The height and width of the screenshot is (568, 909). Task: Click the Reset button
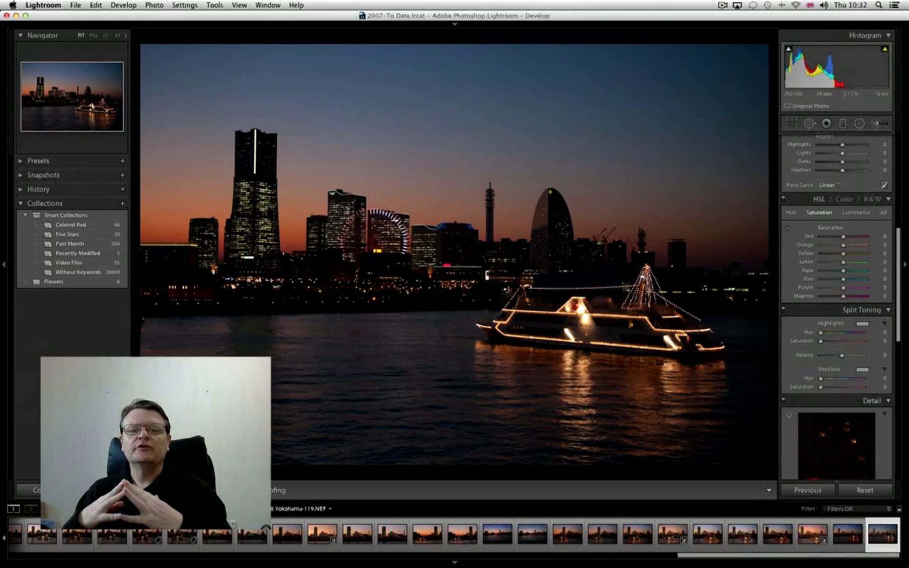point(865,490)
